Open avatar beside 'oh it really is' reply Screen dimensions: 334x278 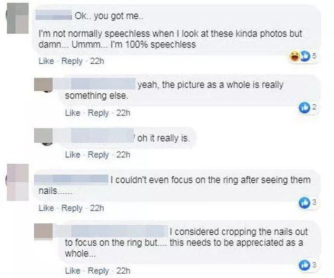point(43,136)
